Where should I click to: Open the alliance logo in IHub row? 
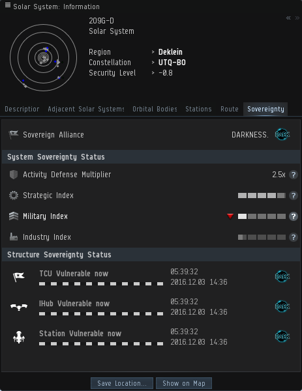click(x=282, y=306)
